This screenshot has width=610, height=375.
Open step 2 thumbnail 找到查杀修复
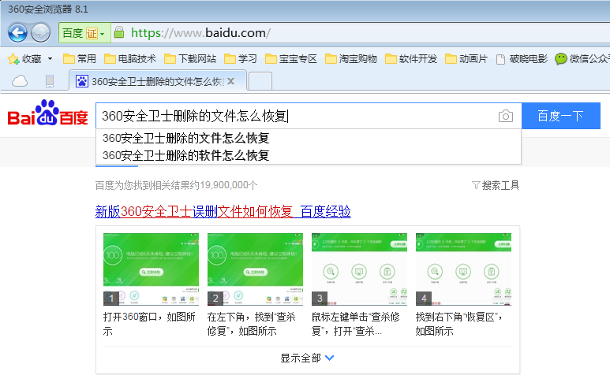pos(255,269)
